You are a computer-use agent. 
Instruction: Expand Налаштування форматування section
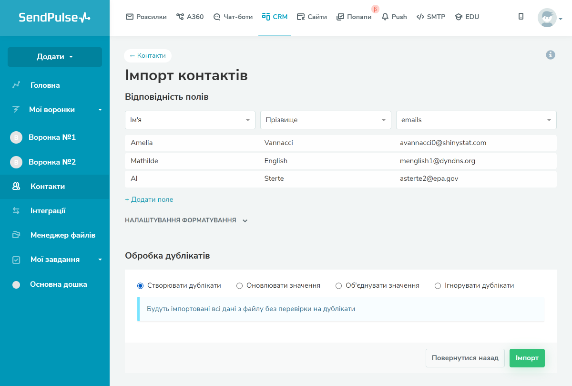(186, 220)
